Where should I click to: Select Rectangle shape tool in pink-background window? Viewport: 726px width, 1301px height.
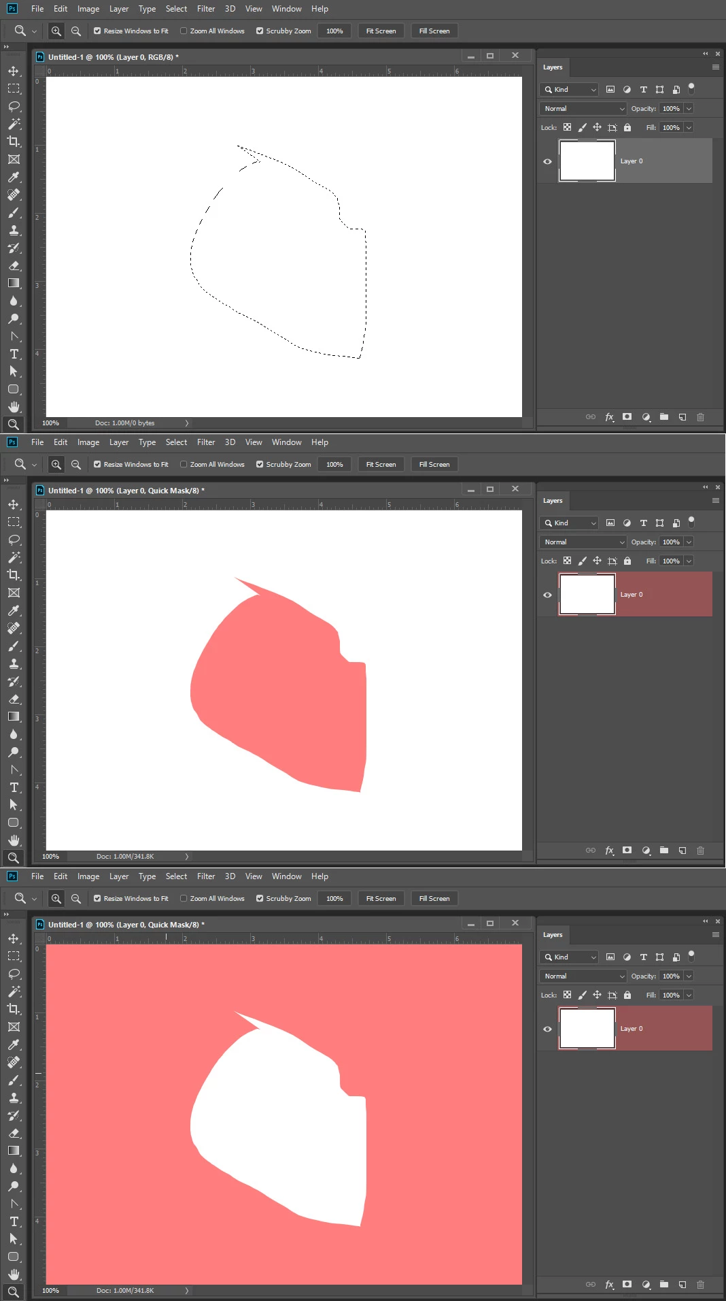point(14,1257)
